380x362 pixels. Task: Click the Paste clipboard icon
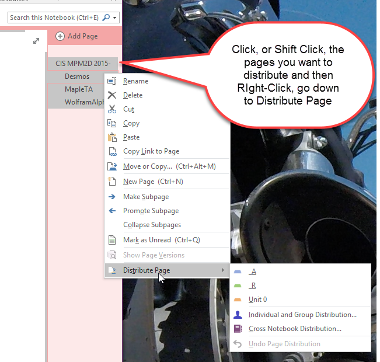click(x=112, y=137)
